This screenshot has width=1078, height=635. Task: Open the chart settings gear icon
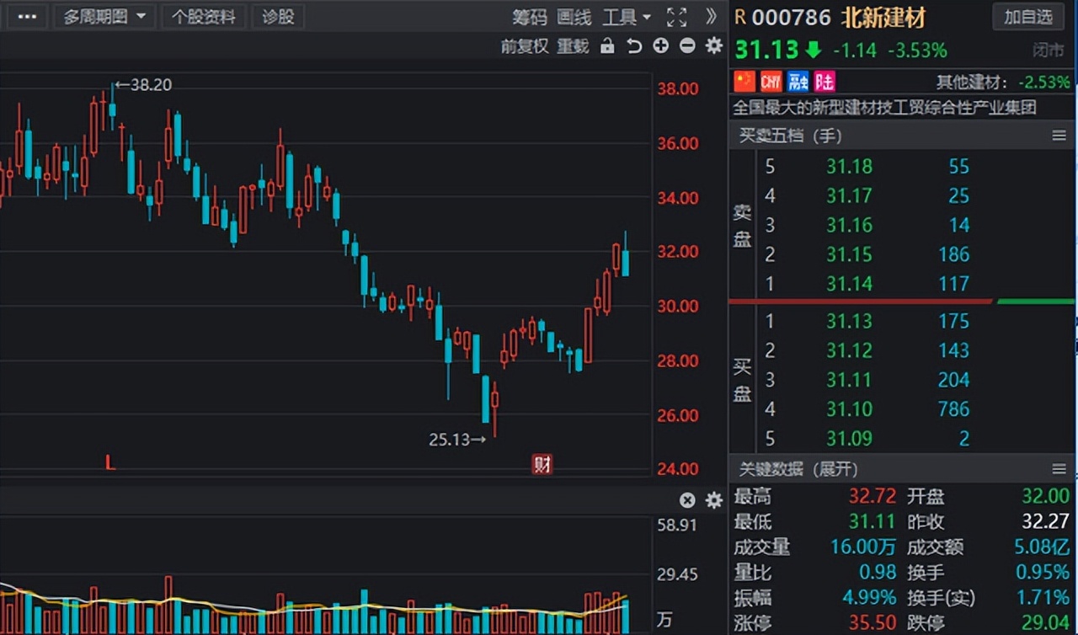tap(713, 46)
